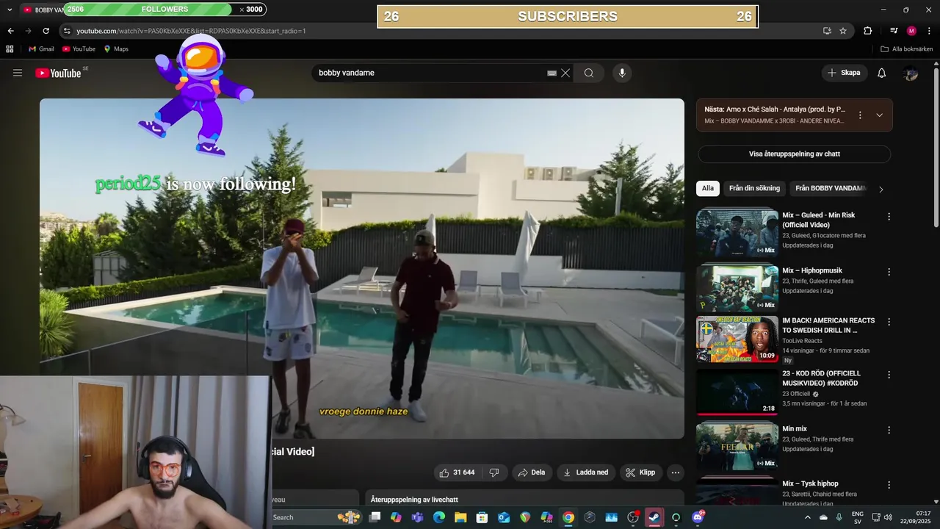The width and height of the screenshot is (940, 529).
Task: Open Chrome profile avatar M
Action: 911,31
